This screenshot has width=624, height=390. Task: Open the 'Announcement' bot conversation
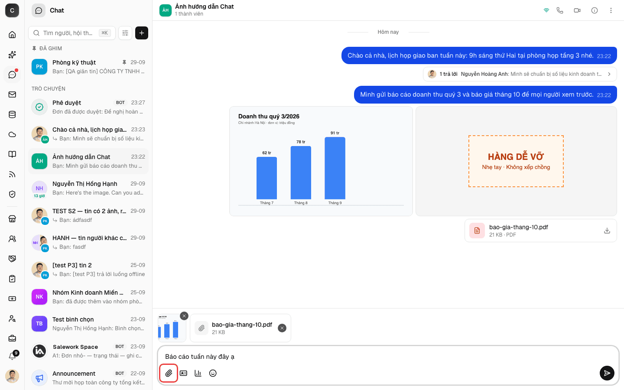click(88, 378)
